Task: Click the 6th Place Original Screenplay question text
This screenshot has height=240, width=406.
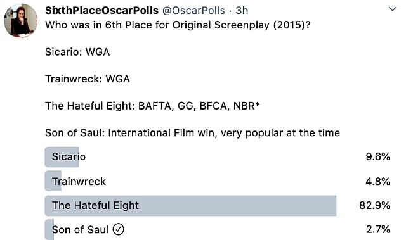Action: pyautogui.click(x=178, y=25)
